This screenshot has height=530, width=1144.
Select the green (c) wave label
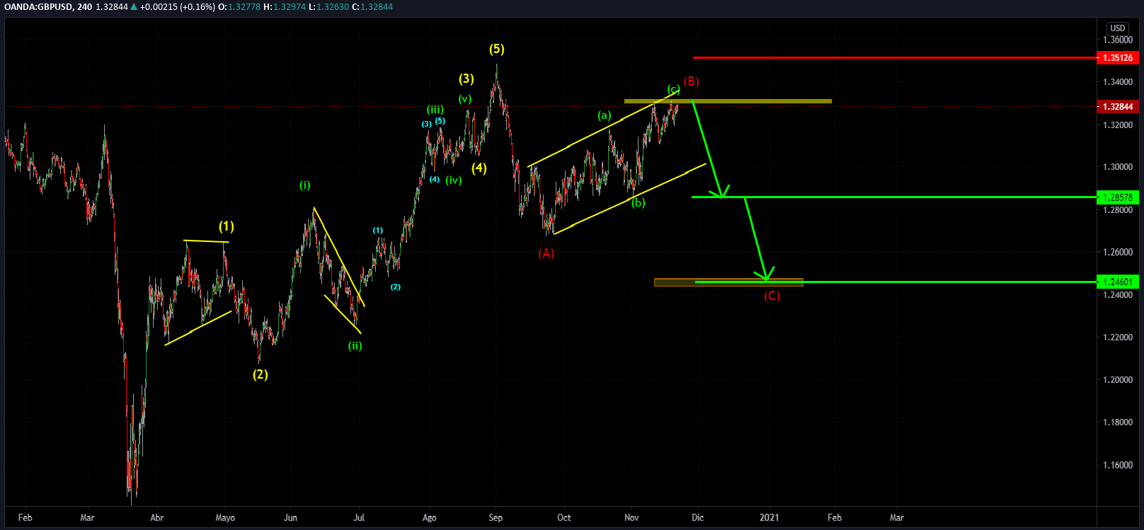coord(674,89)
